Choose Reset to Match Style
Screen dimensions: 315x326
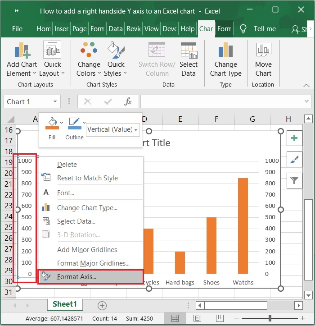(x=91, y=178)
